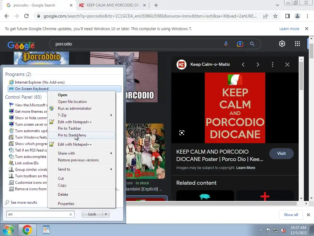314x236 pixels.
Task: Open Google apps grid
Action: pos(297,44)
